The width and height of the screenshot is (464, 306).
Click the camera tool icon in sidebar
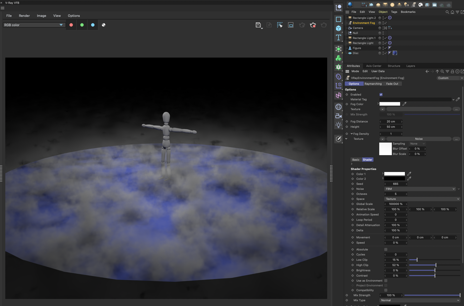click(339, 116)
